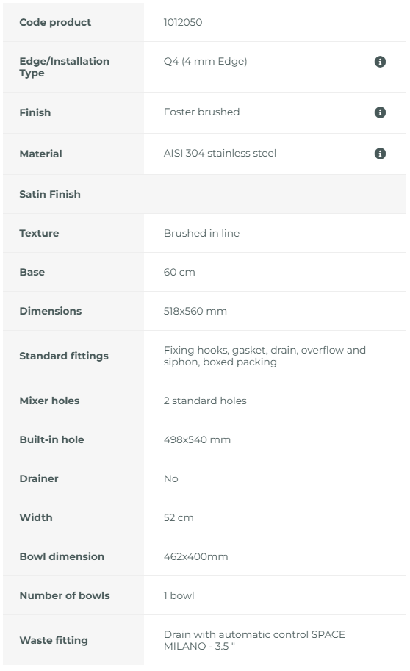Screen dimensions: 410x671
Task: Click the info icon beside Q4 Edge
Action: coord(380,62)
